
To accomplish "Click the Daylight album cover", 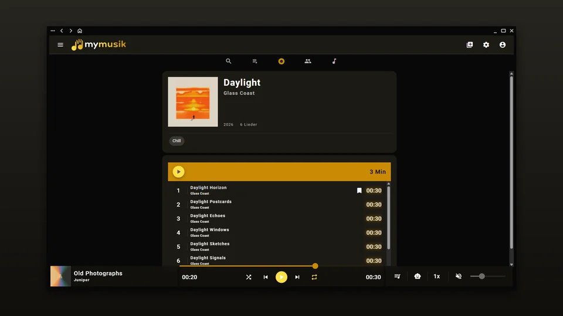I will (193, 102).
